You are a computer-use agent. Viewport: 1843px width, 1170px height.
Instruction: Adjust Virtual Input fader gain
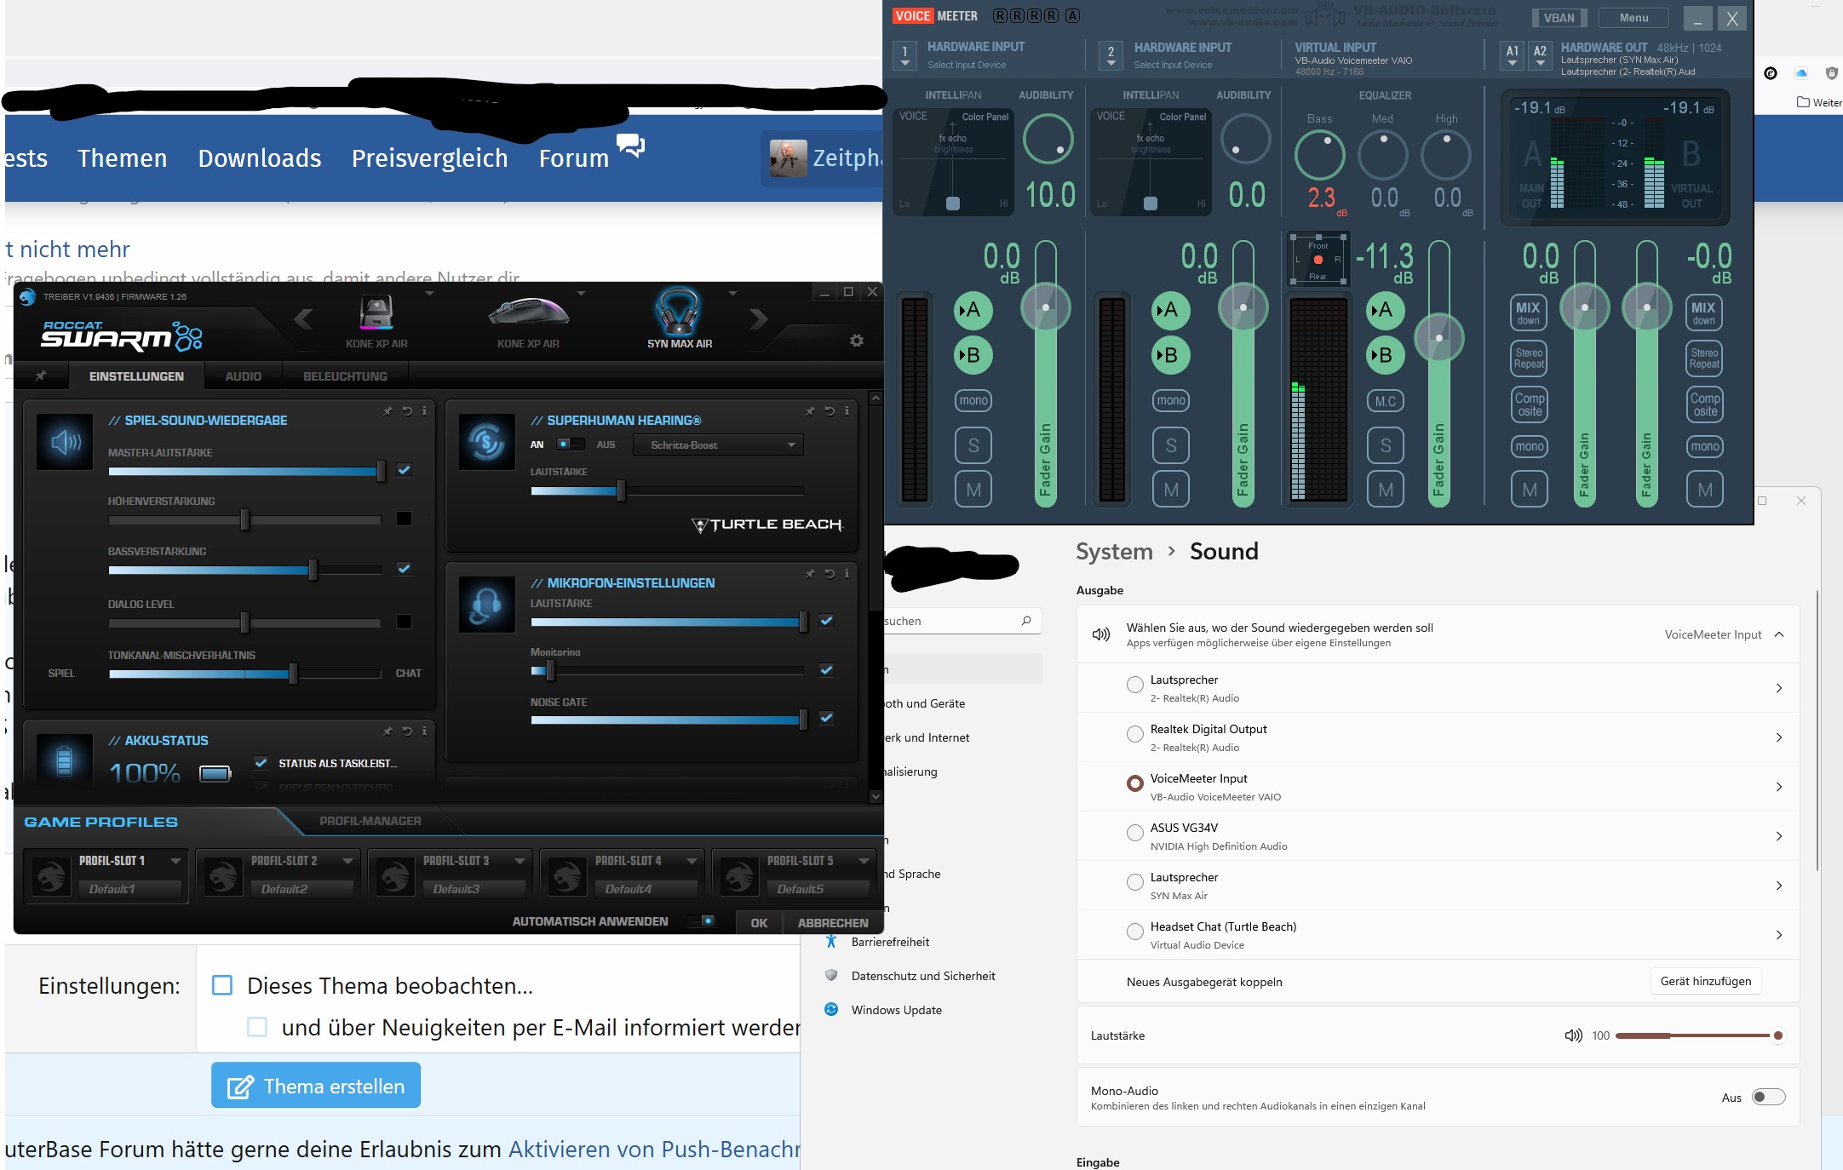[x=1438, y=338]
